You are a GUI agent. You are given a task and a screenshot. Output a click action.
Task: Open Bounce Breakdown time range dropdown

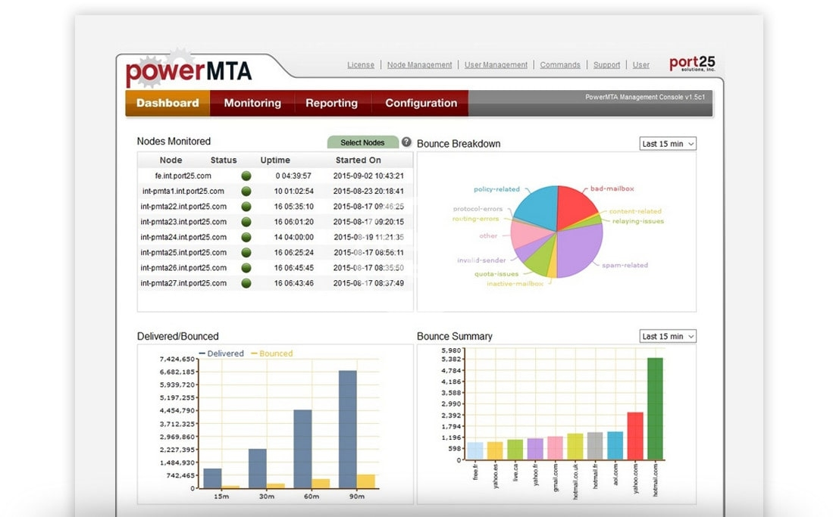pyautogui.click(x=667, y=144)
